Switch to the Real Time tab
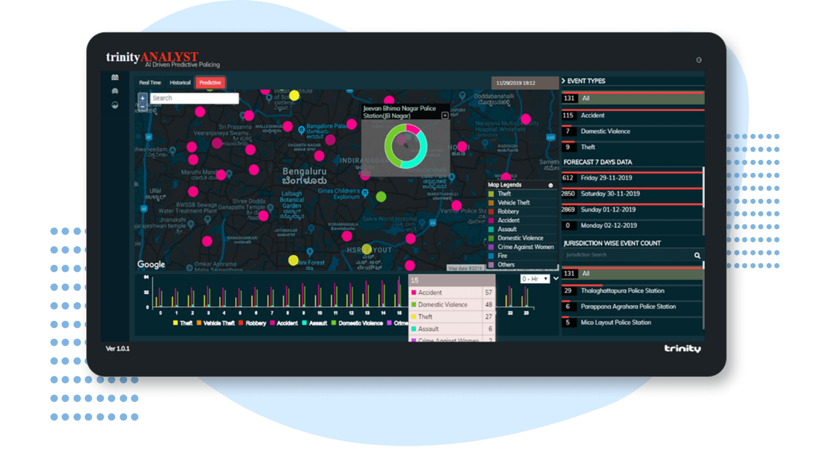This screenshot has width=813, height=455. click(150, 82)
